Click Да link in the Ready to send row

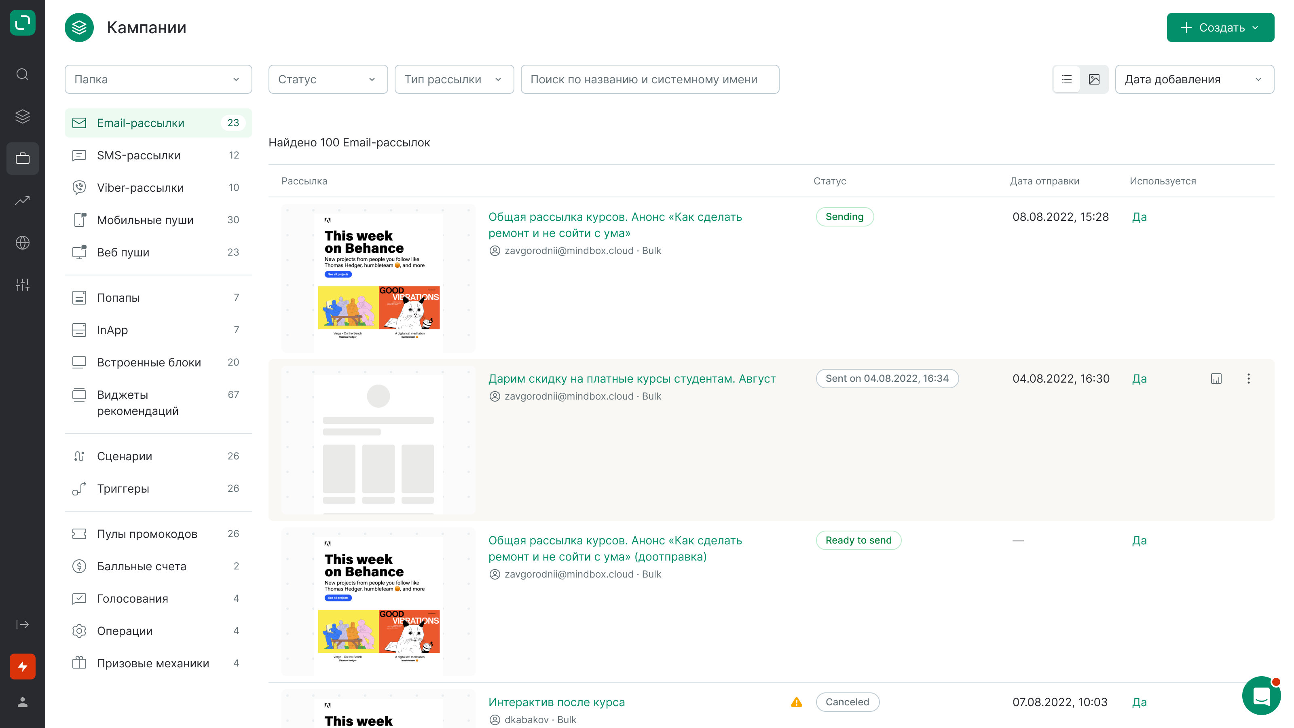point(1139,541)
